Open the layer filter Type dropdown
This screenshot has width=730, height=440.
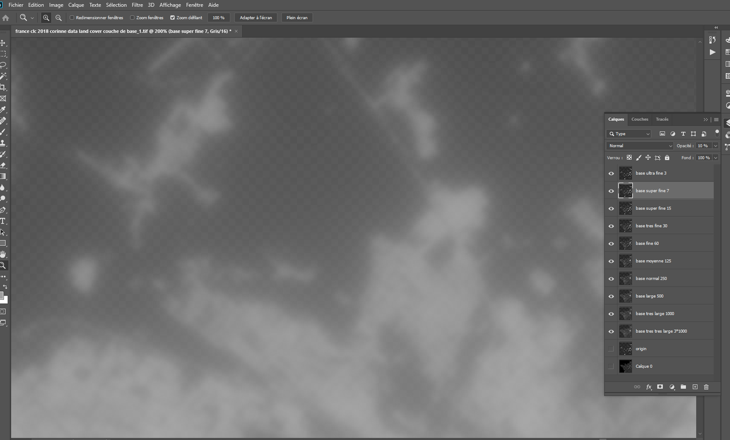(x=628, y=134)
